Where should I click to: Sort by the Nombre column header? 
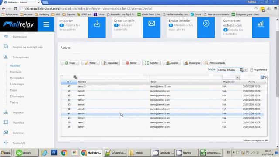(x=113, y=82)
